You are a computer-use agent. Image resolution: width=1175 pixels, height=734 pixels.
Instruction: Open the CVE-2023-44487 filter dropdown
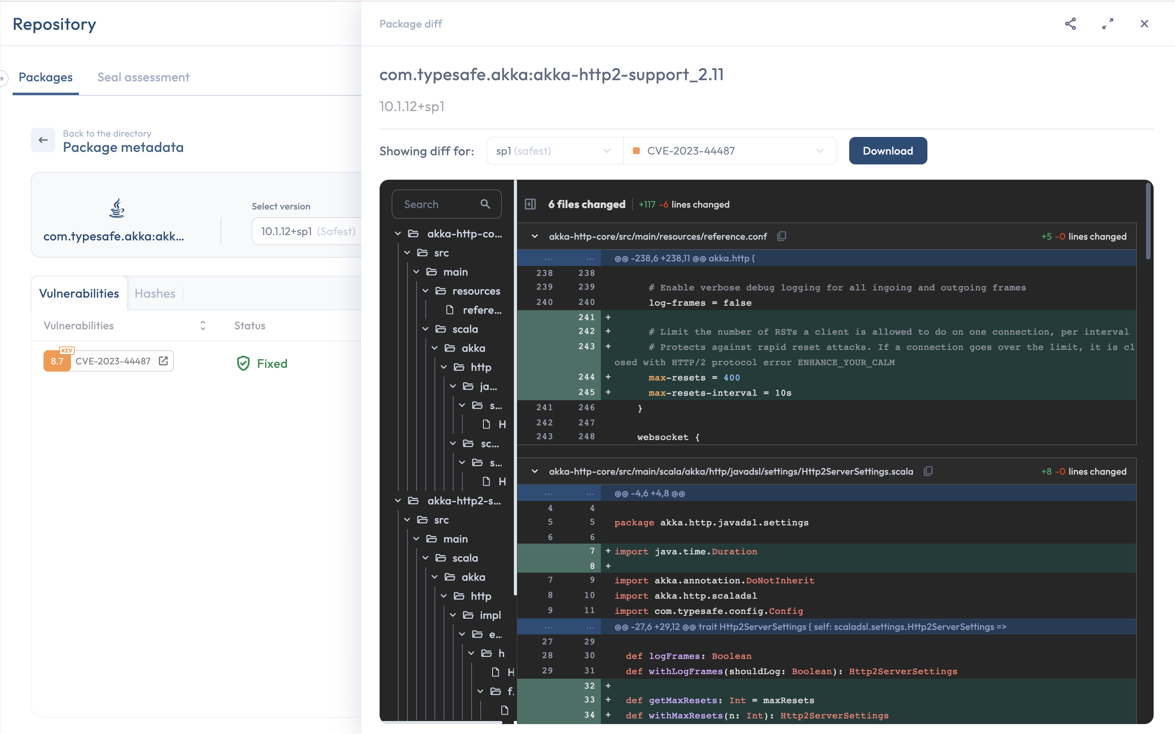point(730,151)
